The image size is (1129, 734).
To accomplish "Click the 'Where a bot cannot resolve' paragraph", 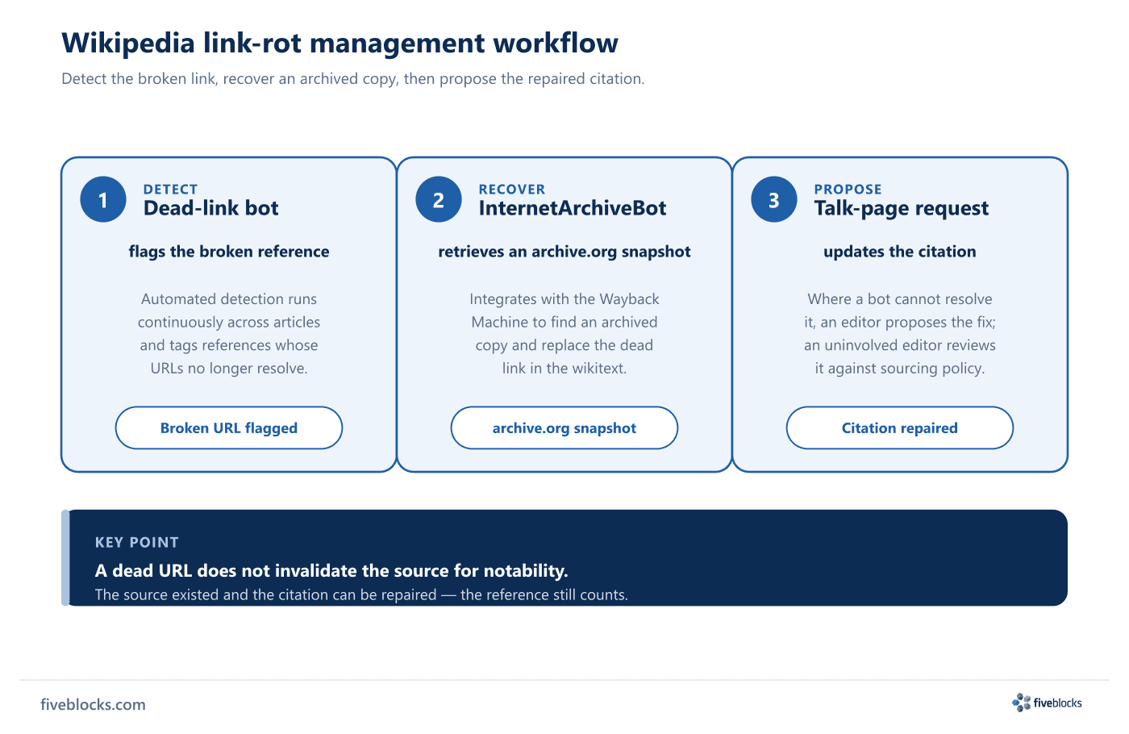I will pos(900,333).
